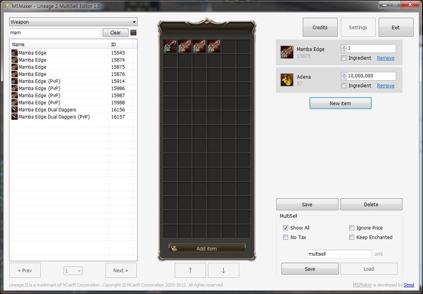
Task: Click icon of Mamba Edge {PvP} 15986
Action: pos(15,88)
